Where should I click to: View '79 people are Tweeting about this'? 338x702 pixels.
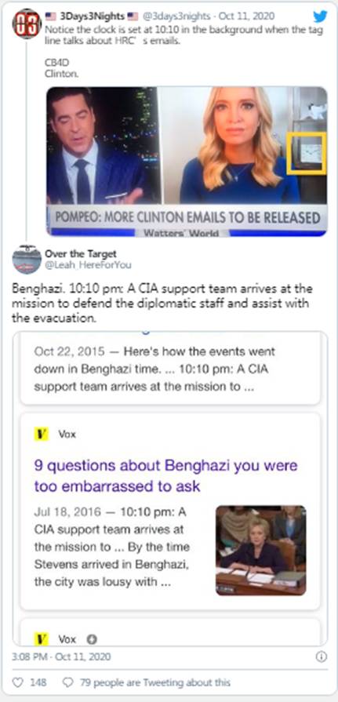[155, 682]
